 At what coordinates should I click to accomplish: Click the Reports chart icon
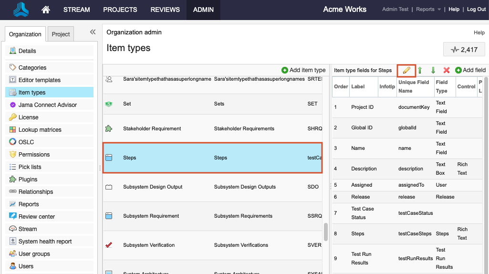pyautogui.click(x=12, y=204)
